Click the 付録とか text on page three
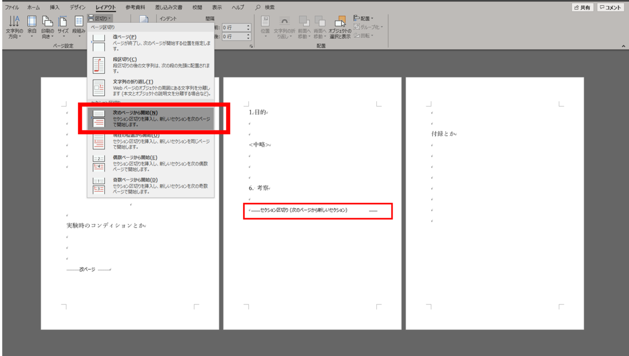This screenshot has height=356, width=629. click(443, 134)
